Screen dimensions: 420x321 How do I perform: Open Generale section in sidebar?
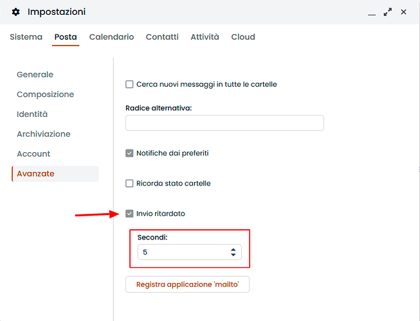point(35,74)
